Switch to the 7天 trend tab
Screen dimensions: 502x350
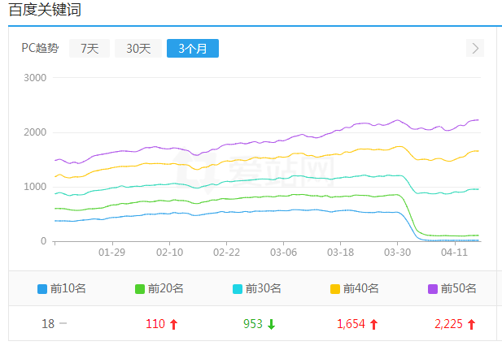pos(89,49)
